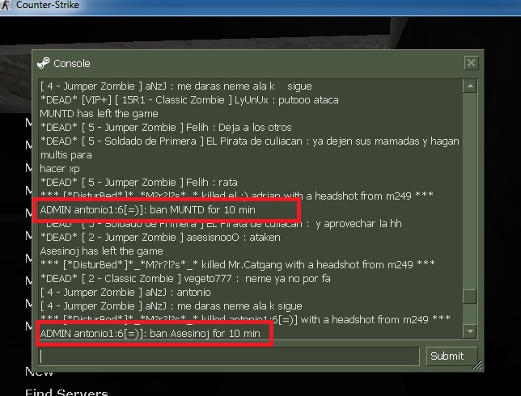Close the Console window with X
Viewport: 521px width, 396px height.
471,63
